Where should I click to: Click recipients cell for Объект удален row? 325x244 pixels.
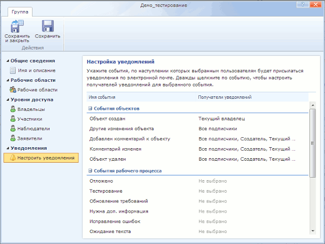[x=247, y=159]
